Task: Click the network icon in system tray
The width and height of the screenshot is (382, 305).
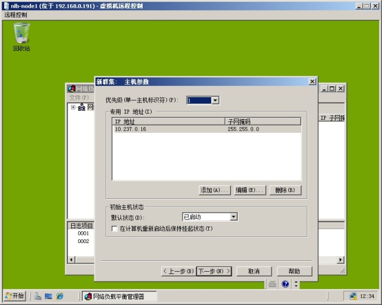Action: pyautogui.click(x=353, y=296)
